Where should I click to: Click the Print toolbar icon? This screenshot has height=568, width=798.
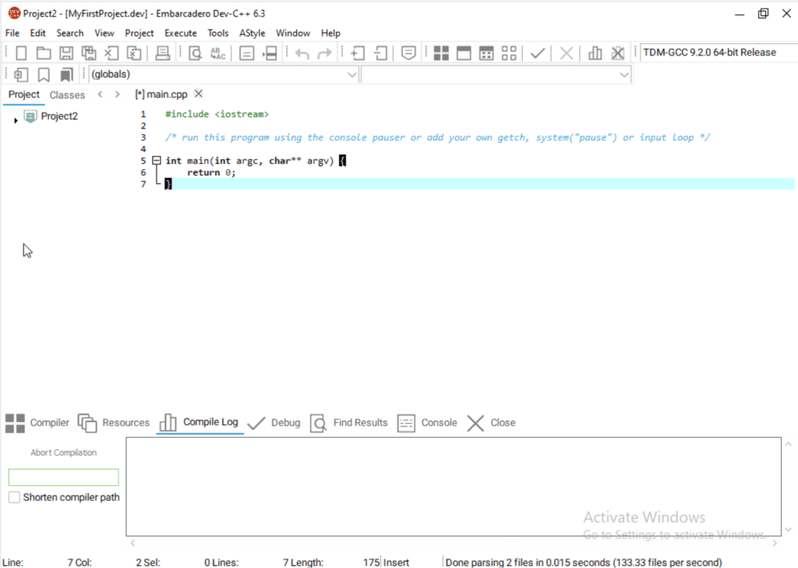[x=162, y=53]
